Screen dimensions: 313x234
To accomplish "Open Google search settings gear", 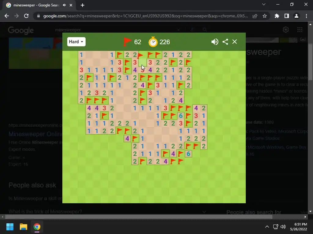I will point(286,30).
